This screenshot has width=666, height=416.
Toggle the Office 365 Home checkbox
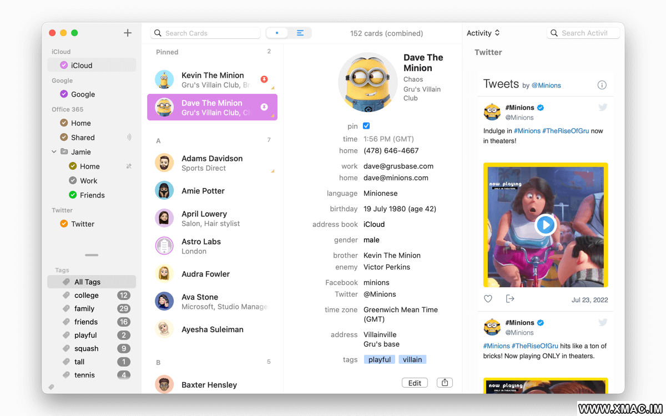point(64,123)
